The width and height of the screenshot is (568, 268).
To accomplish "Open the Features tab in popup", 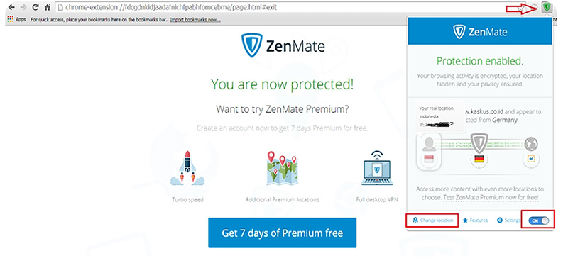I will (475, 220).
